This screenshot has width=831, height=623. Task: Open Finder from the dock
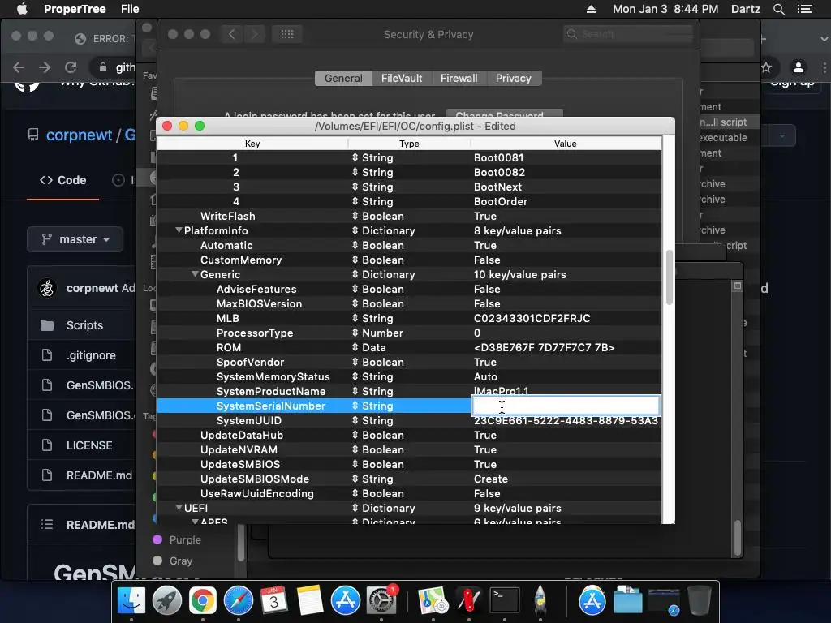[131, 601]
